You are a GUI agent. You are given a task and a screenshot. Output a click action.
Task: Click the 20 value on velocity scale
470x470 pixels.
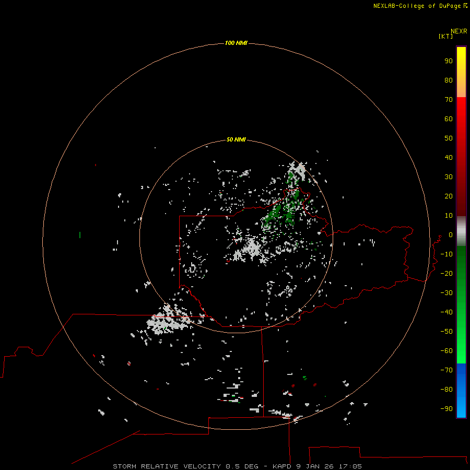pyautogui.click(x=449, y=196)
